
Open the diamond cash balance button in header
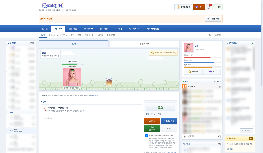[x=199, y=7]
